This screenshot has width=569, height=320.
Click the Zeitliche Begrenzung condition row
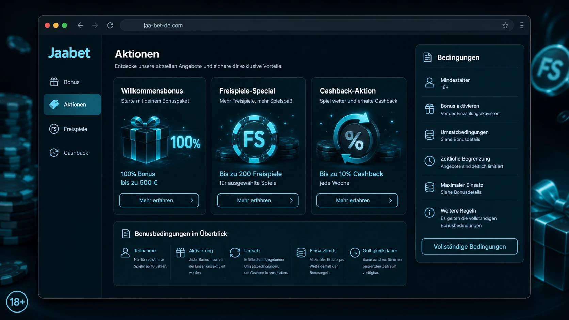tap(470, 162)
